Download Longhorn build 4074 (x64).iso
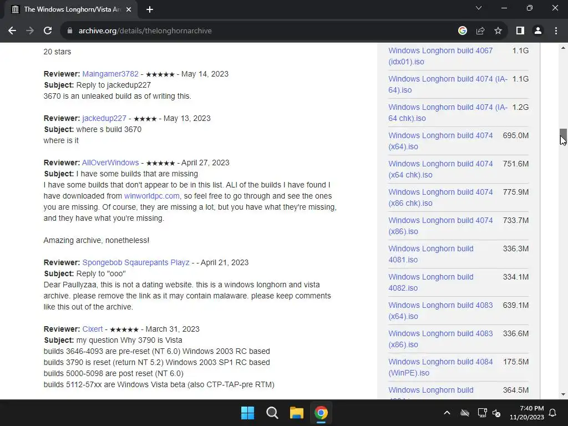 (440, 141)
